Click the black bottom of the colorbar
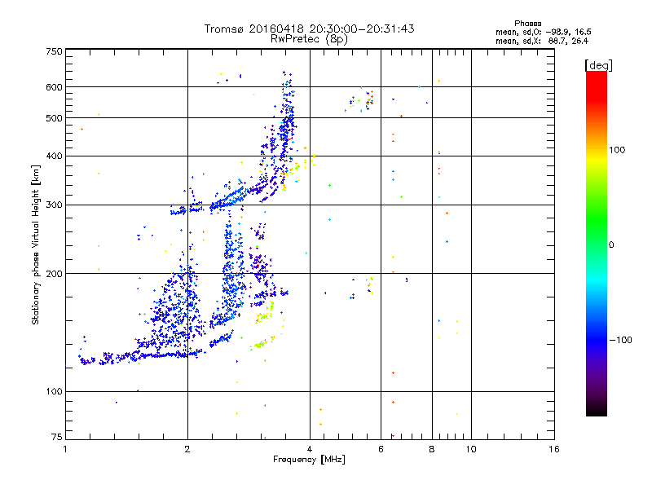652x489 pixels. (x=597, y=410)
